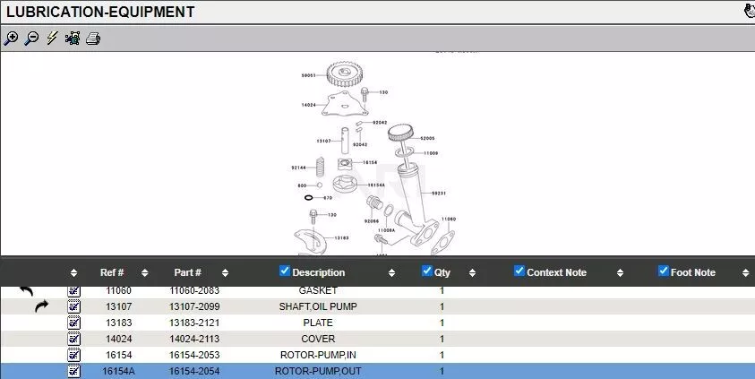Disable the Context Note column checkbox
The width and height of the screenshot is (755, 379).
519,271
